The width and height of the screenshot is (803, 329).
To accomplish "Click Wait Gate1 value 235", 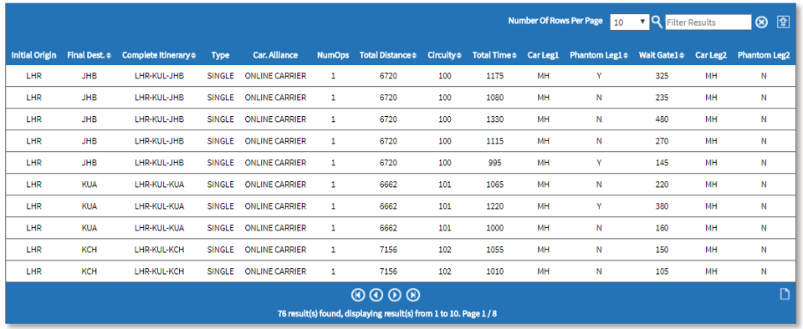I will 662,98.
